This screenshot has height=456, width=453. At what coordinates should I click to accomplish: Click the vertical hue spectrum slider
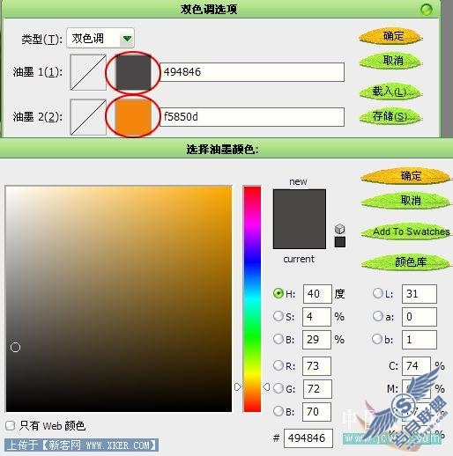tap(252, 298)
